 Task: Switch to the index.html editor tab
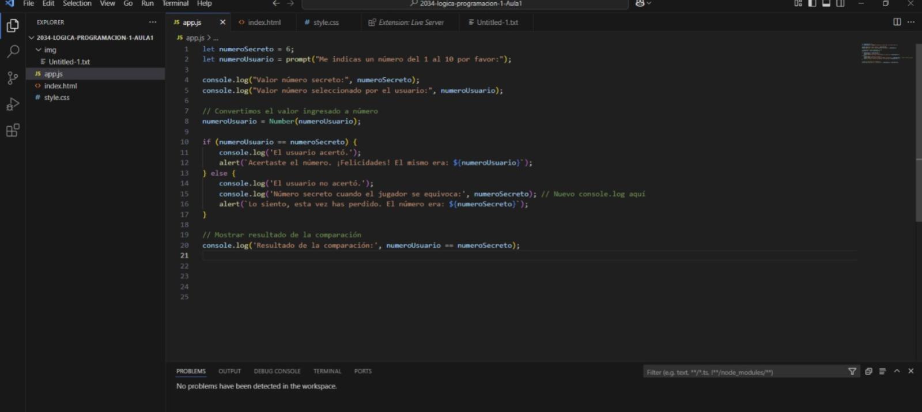(264, 22)
